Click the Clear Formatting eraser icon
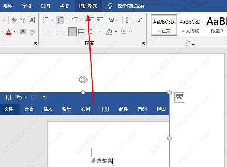The image size is (227, 167). (14, 20)
